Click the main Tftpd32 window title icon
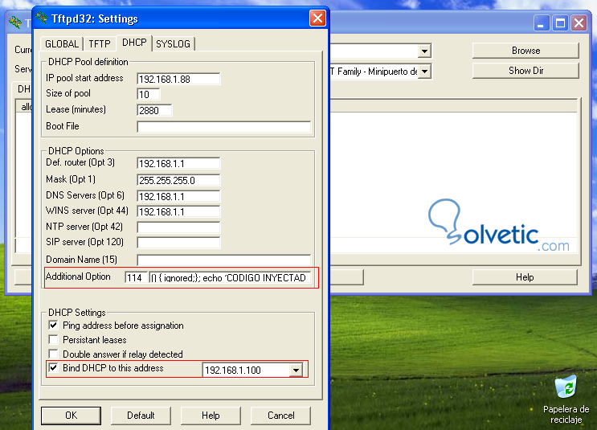Image resolution: width=597 pixels, height=430 pixels. [x=15, y=22]
